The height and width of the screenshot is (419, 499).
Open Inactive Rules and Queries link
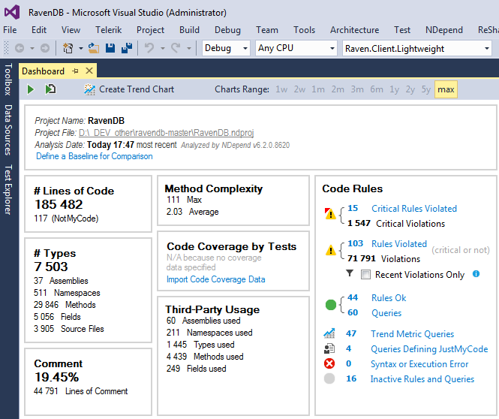tap(422, 379)
